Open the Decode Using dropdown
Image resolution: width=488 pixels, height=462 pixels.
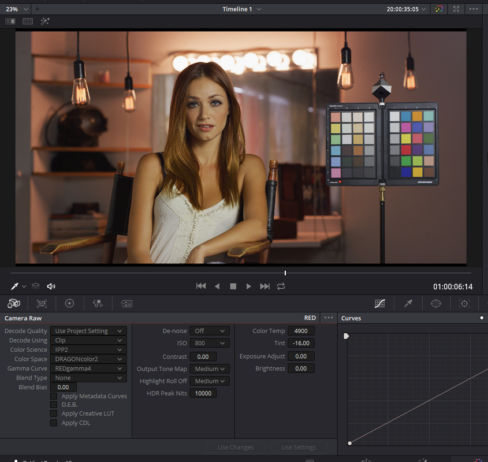pyautogui.click(x=89, y=340)
